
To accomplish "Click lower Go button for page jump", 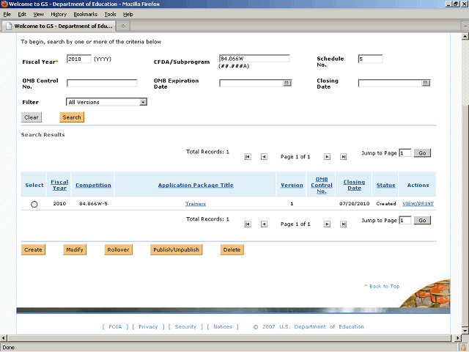I will 422,221.
